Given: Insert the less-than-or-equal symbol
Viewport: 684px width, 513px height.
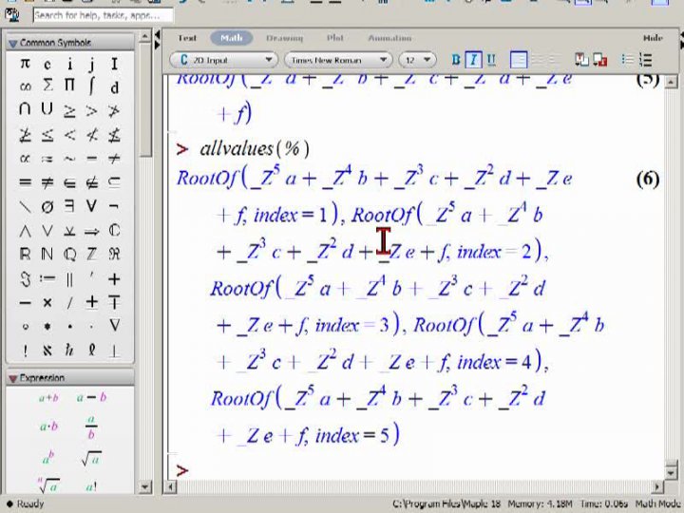Looking at the screenshot, I should [x=47, y=135].
